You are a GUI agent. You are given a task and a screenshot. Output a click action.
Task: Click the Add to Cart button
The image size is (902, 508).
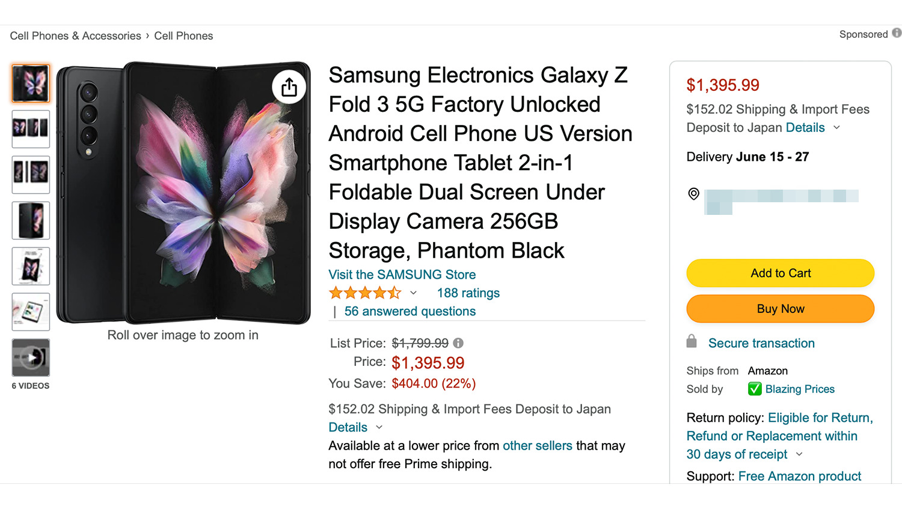point(780,273)
